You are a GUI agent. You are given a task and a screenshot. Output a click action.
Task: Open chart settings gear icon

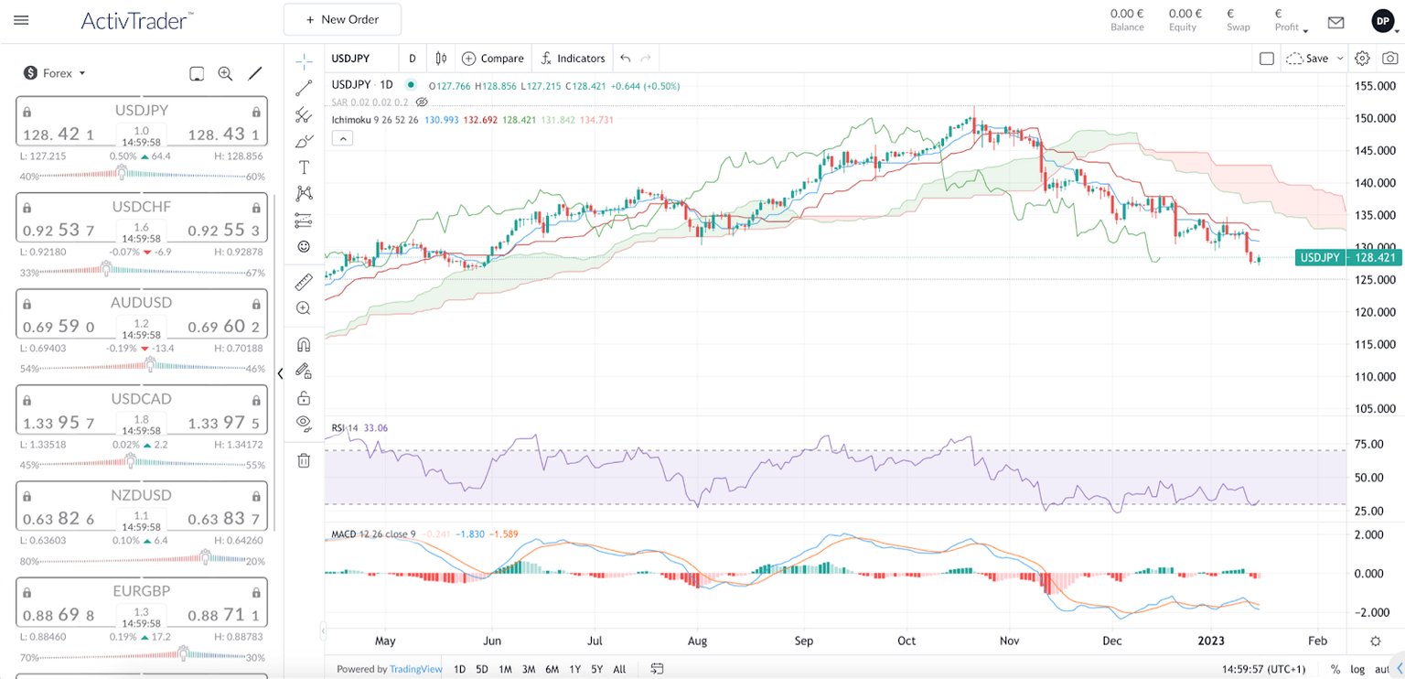pyautogui.click(x=1362, y=59)
